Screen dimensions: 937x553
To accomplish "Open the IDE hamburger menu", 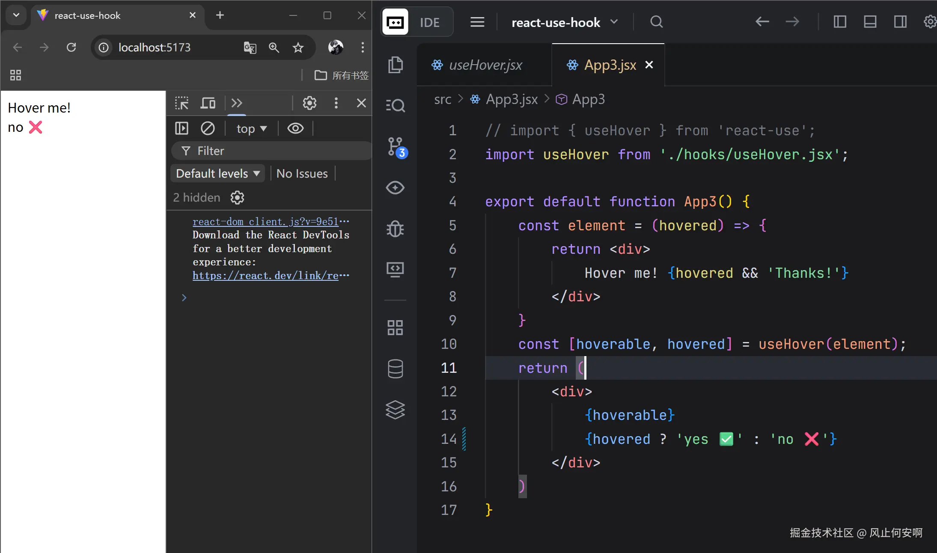I will (477, 22).
